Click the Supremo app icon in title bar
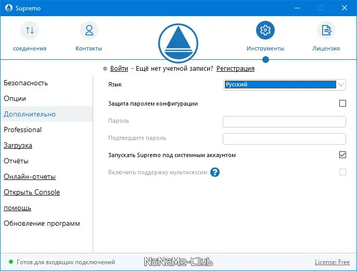Image resolution: width=357 pixels, height=271 pixels. 9,8
